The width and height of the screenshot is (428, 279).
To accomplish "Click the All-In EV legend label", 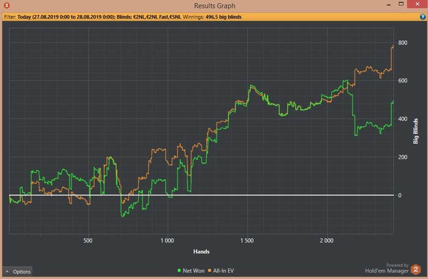I will 223,270.
